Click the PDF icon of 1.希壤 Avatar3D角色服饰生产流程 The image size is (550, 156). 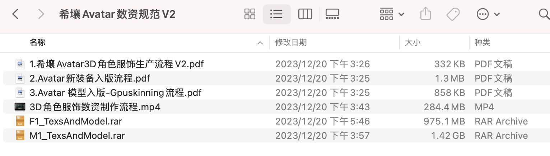point(20,64)
